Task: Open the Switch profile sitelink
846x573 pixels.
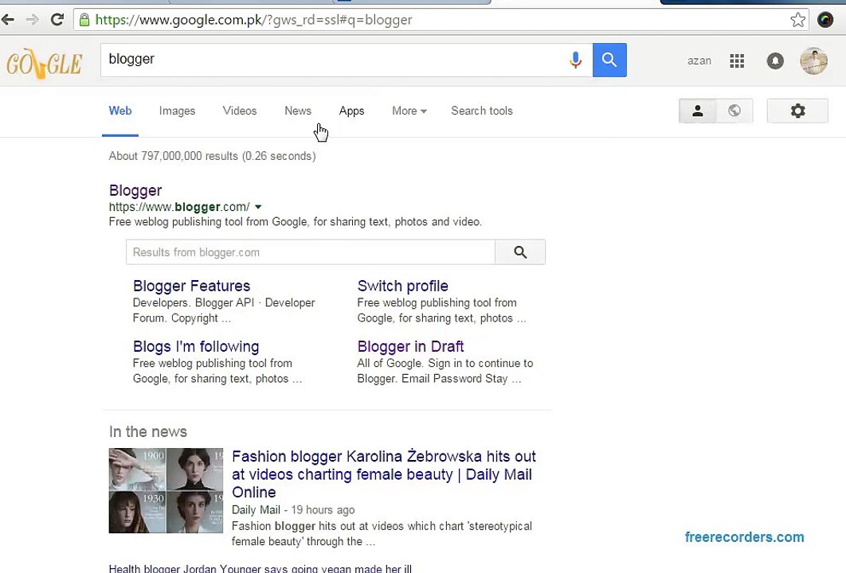Action: point(402,286)
